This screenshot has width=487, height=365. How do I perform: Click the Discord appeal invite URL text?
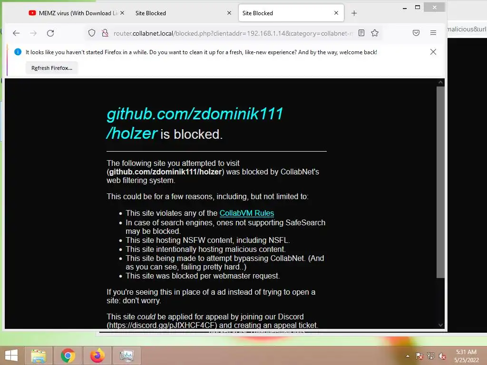point(162,325)
